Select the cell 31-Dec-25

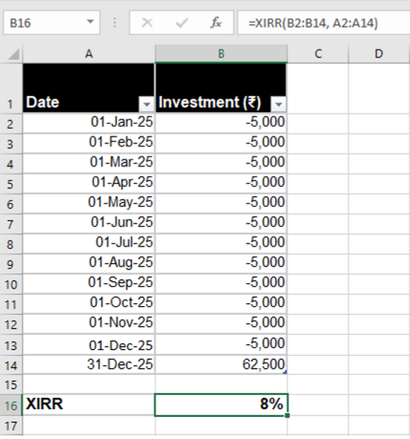point(89,364)
